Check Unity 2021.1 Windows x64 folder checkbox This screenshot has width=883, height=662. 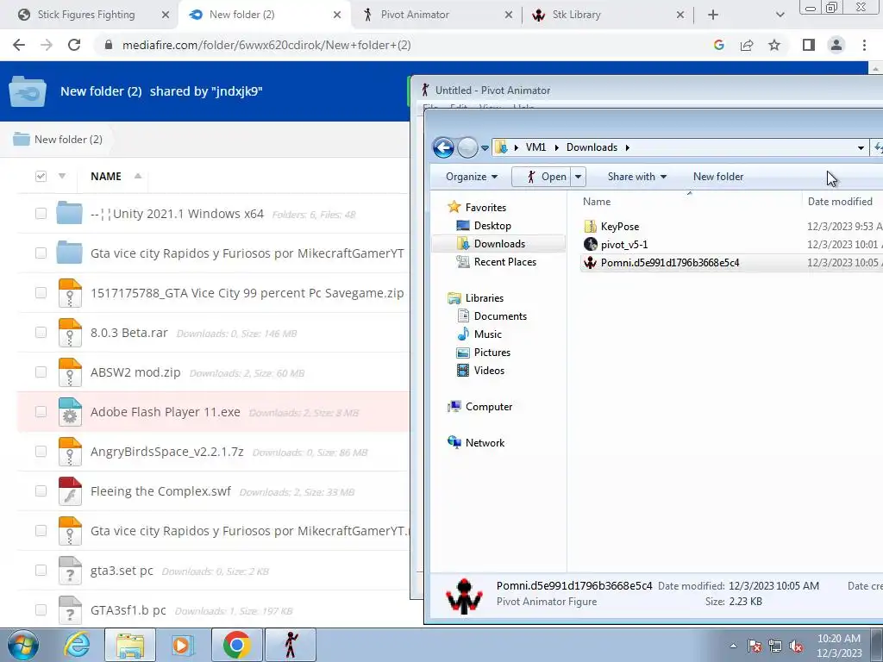pos(41,214)
